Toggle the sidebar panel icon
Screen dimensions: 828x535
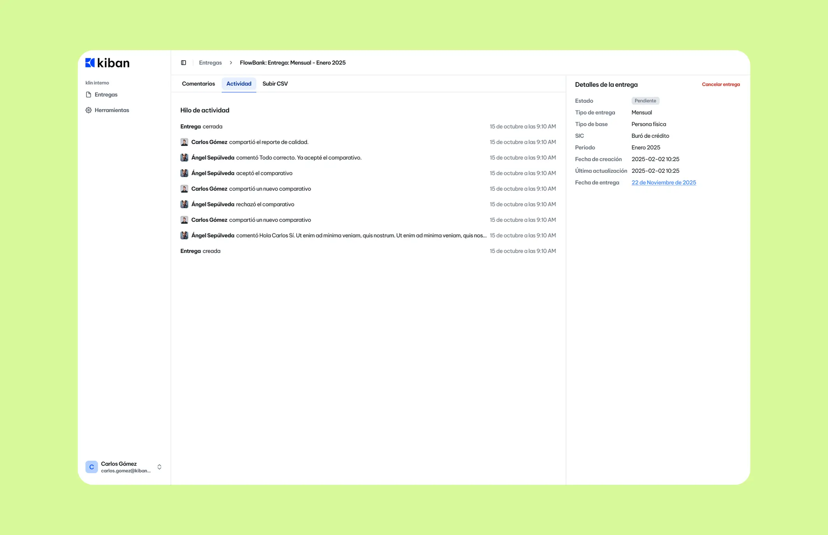pos(183,63)
